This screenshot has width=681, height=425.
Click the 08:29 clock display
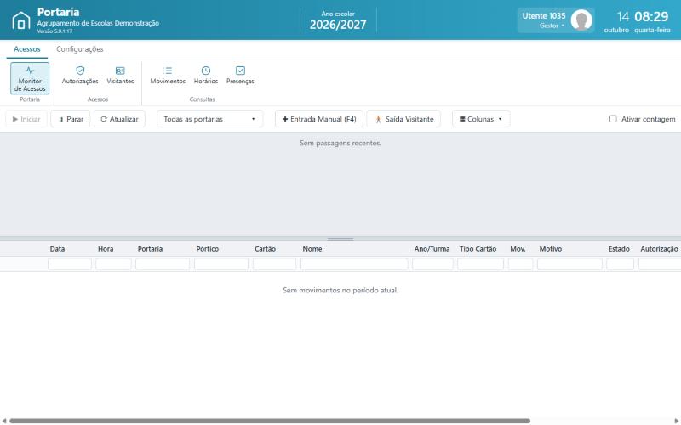point(651,16)
